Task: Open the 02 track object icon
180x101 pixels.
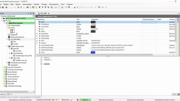Action: pos(12,33)
